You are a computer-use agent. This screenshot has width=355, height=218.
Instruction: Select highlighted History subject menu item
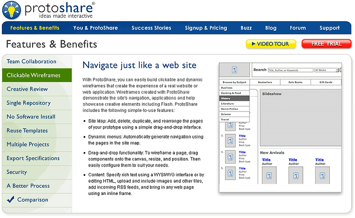[234, 98]
